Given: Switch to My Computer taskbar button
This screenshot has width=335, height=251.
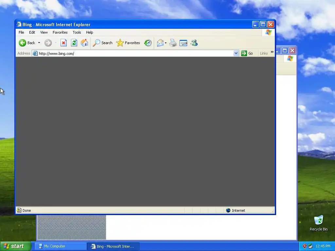Looking at the screenshot, I should (x=61, y=246).
